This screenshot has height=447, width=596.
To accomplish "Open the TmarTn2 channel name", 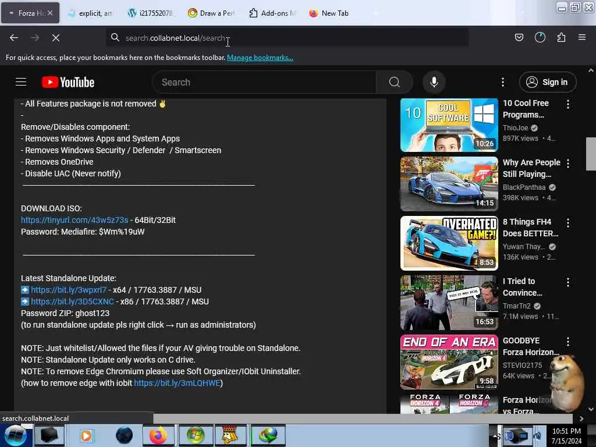I will click(517, 306).
